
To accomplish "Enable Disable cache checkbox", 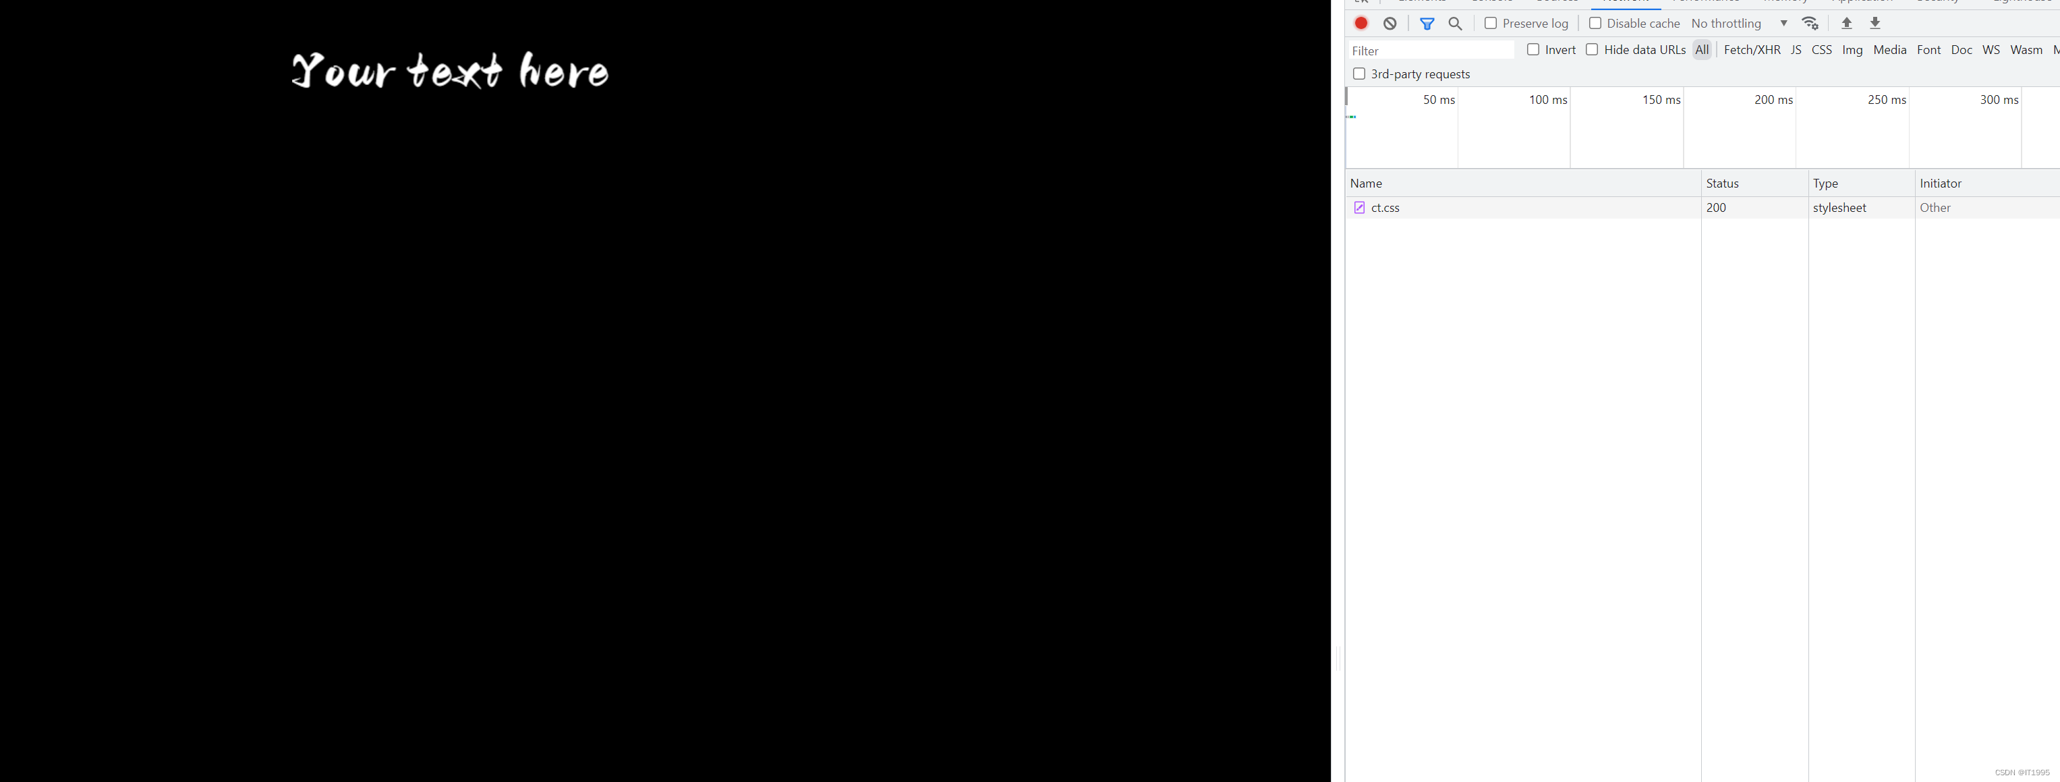I will (1595, 23).
